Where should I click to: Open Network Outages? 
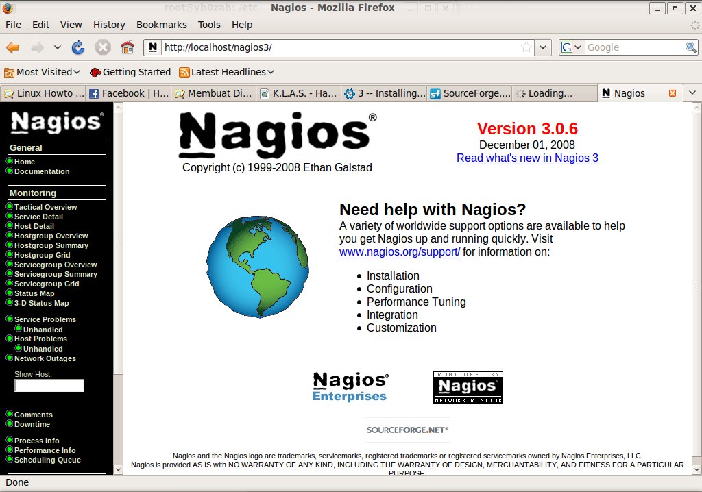pos(45,358)
